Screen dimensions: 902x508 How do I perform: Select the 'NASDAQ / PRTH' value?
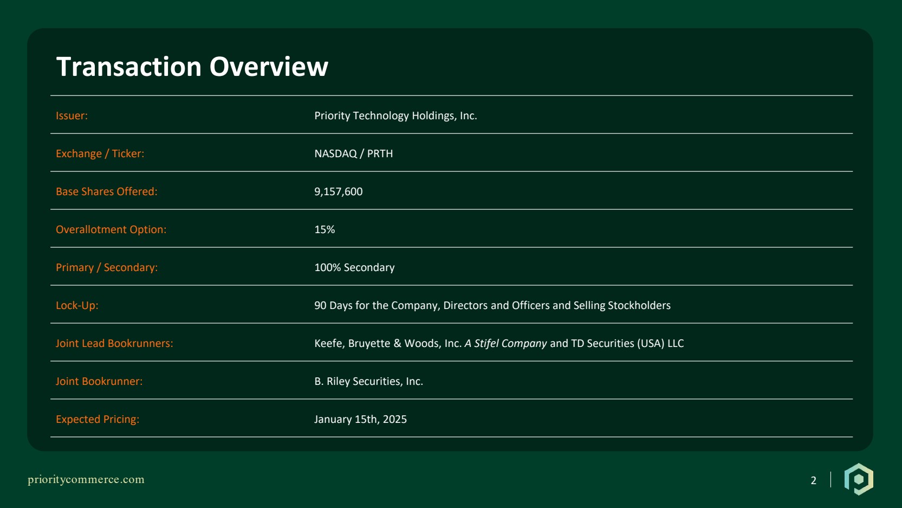(x=354, y=153)
